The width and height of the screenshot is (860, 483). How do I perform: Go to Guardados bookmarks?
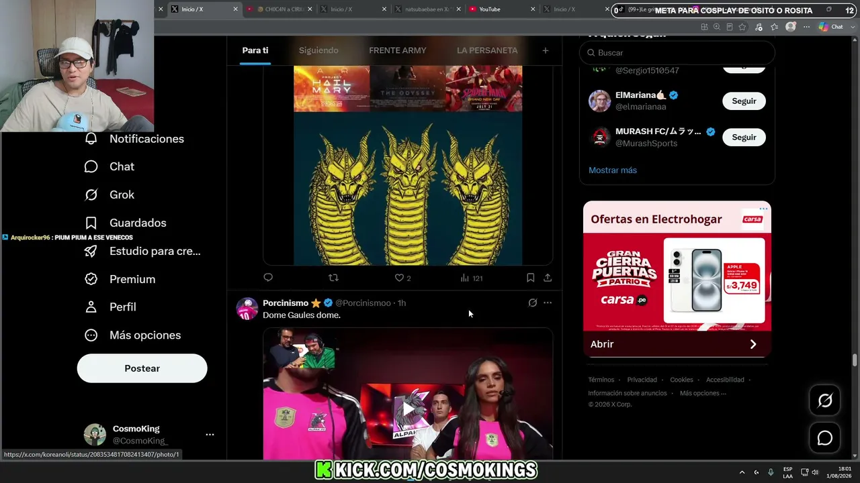click(125, 223)
